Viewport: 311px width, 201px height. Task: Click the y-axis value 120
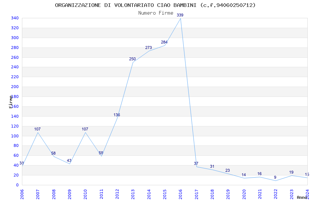(x=15, y=126)
